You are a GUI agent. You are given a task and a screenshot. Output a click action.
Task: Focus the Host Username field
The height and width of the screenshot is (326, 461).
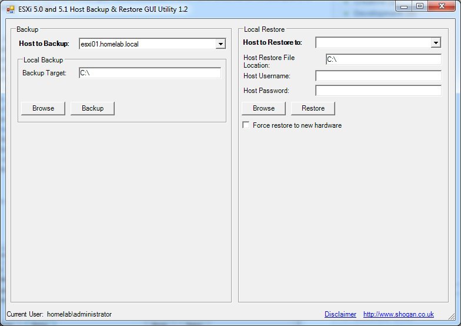[379, 76]
